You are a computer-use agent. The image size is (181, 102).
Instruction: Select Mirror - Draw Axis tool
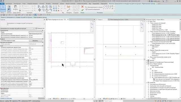(x=51, y=7)
